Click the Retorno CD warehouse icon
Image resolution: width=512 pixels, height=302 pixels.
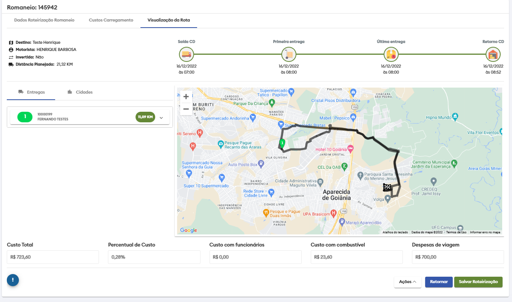(x=493, y=54)
